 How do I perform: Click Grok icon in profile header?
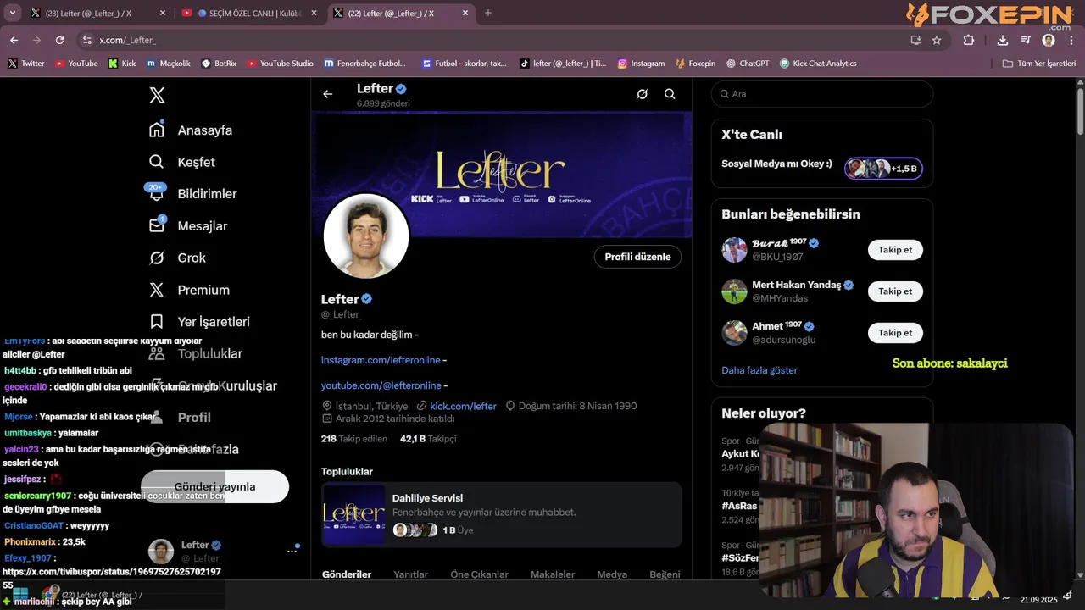(643, 94)
